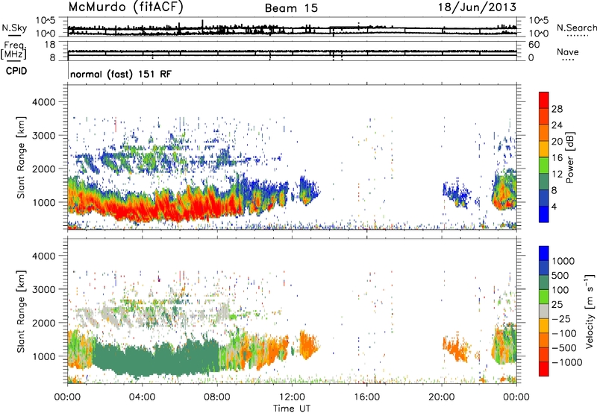Click the '04:00' time tick label
The image size is (597, 413).
point(143,397)
